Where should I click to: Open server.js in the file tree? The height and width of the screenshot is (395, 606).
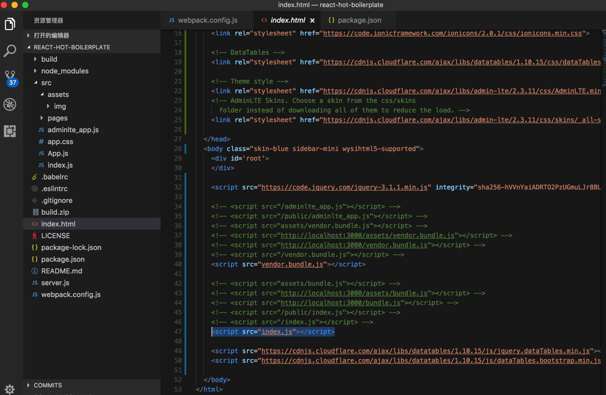pyautogui.click(x=55, y=283)
